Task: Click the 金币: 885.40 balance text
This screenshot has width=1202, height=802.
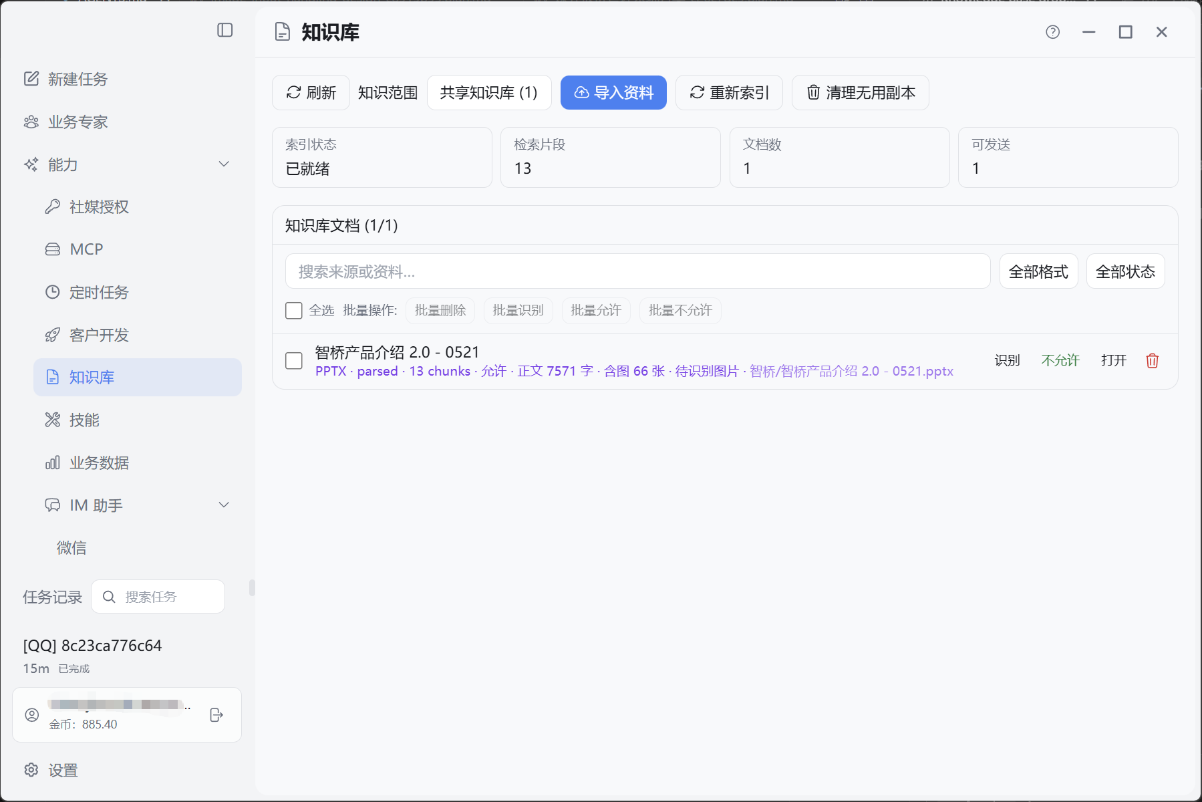Action: pyautogui.click(x=83, y=724)
